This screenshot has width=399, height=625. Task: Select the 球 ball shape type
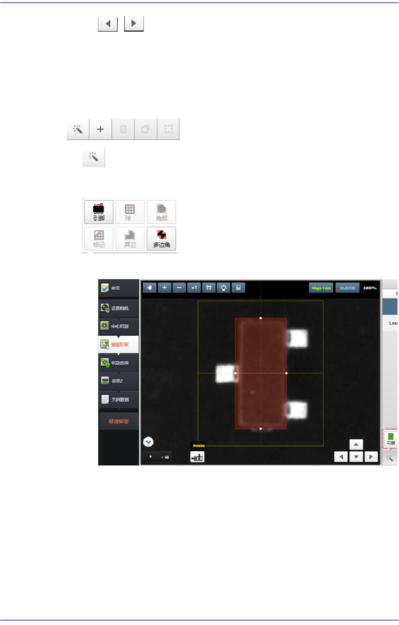click(130, 212)
